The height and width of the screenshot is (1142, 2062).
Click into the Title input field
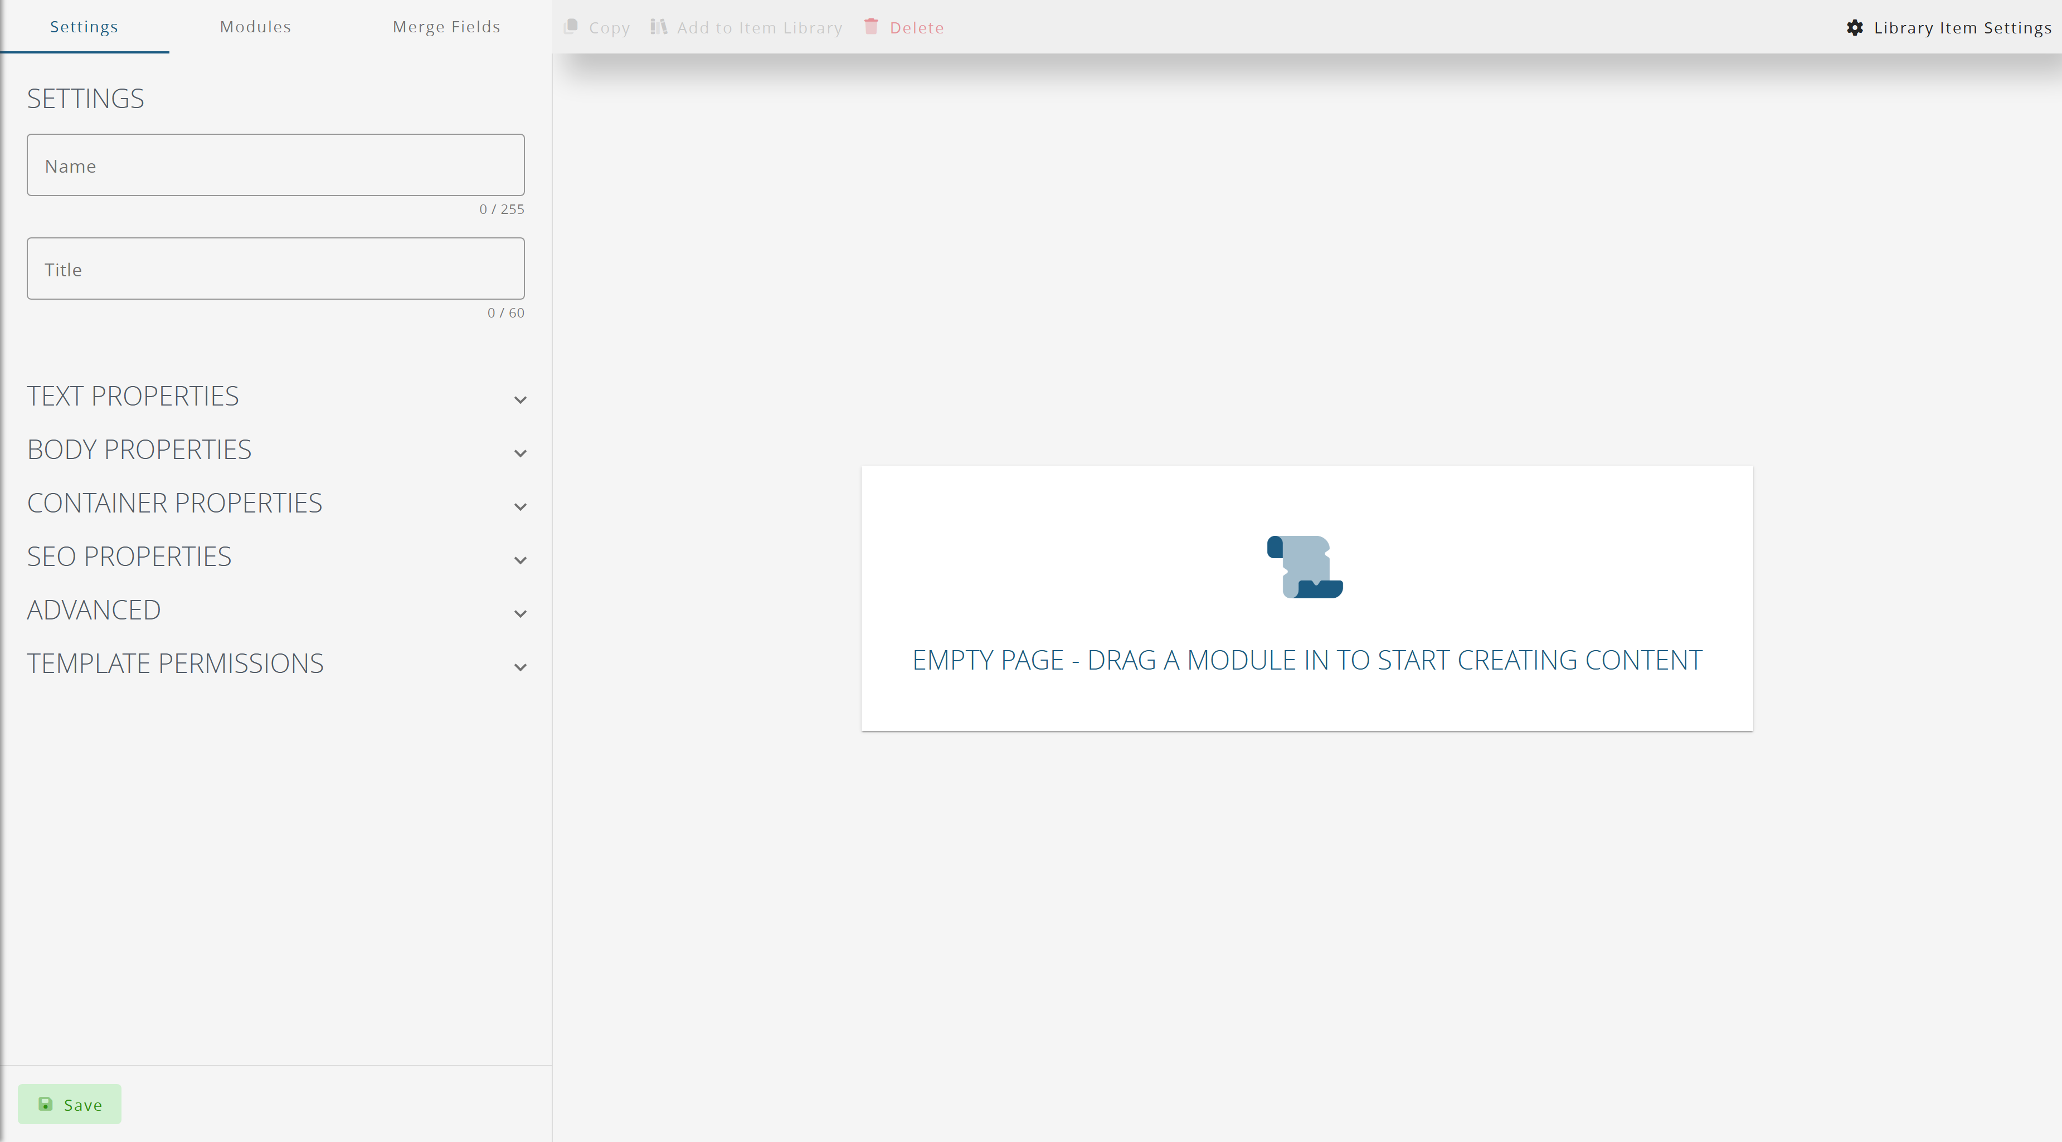pos(275,269)
